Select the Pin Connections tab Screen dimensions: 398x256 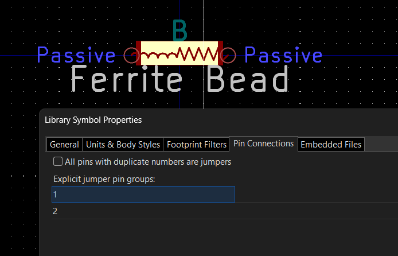coord(263,143)
